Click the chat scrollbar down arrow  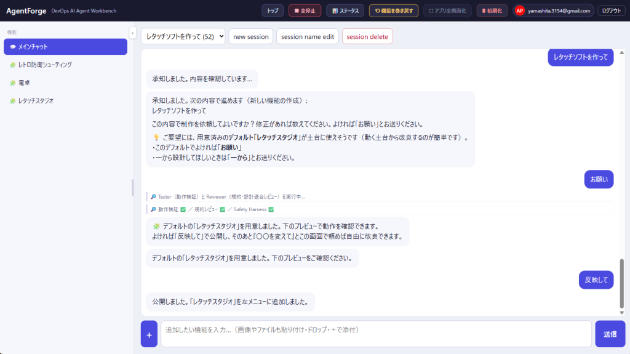[621, 313]
